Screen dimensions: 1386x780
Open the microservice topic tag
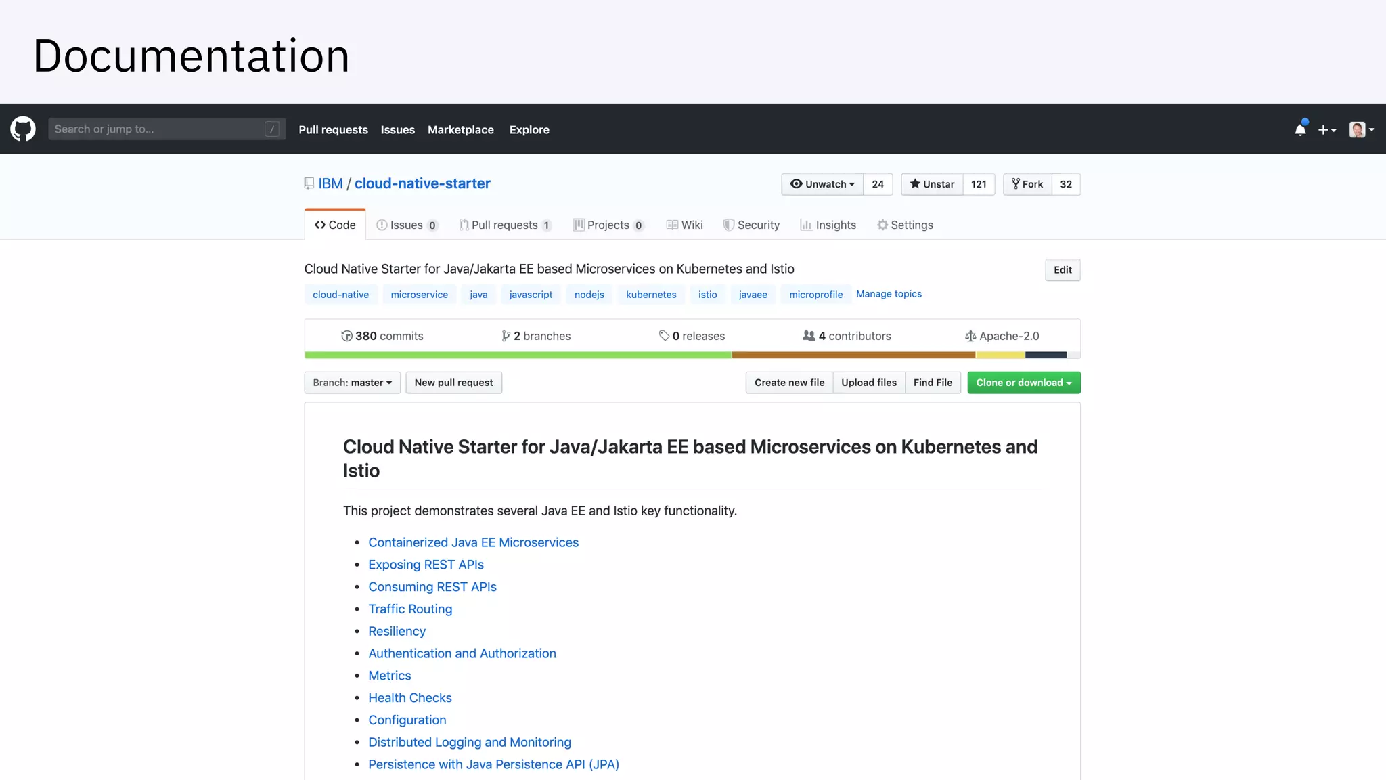tap(419, 295)
